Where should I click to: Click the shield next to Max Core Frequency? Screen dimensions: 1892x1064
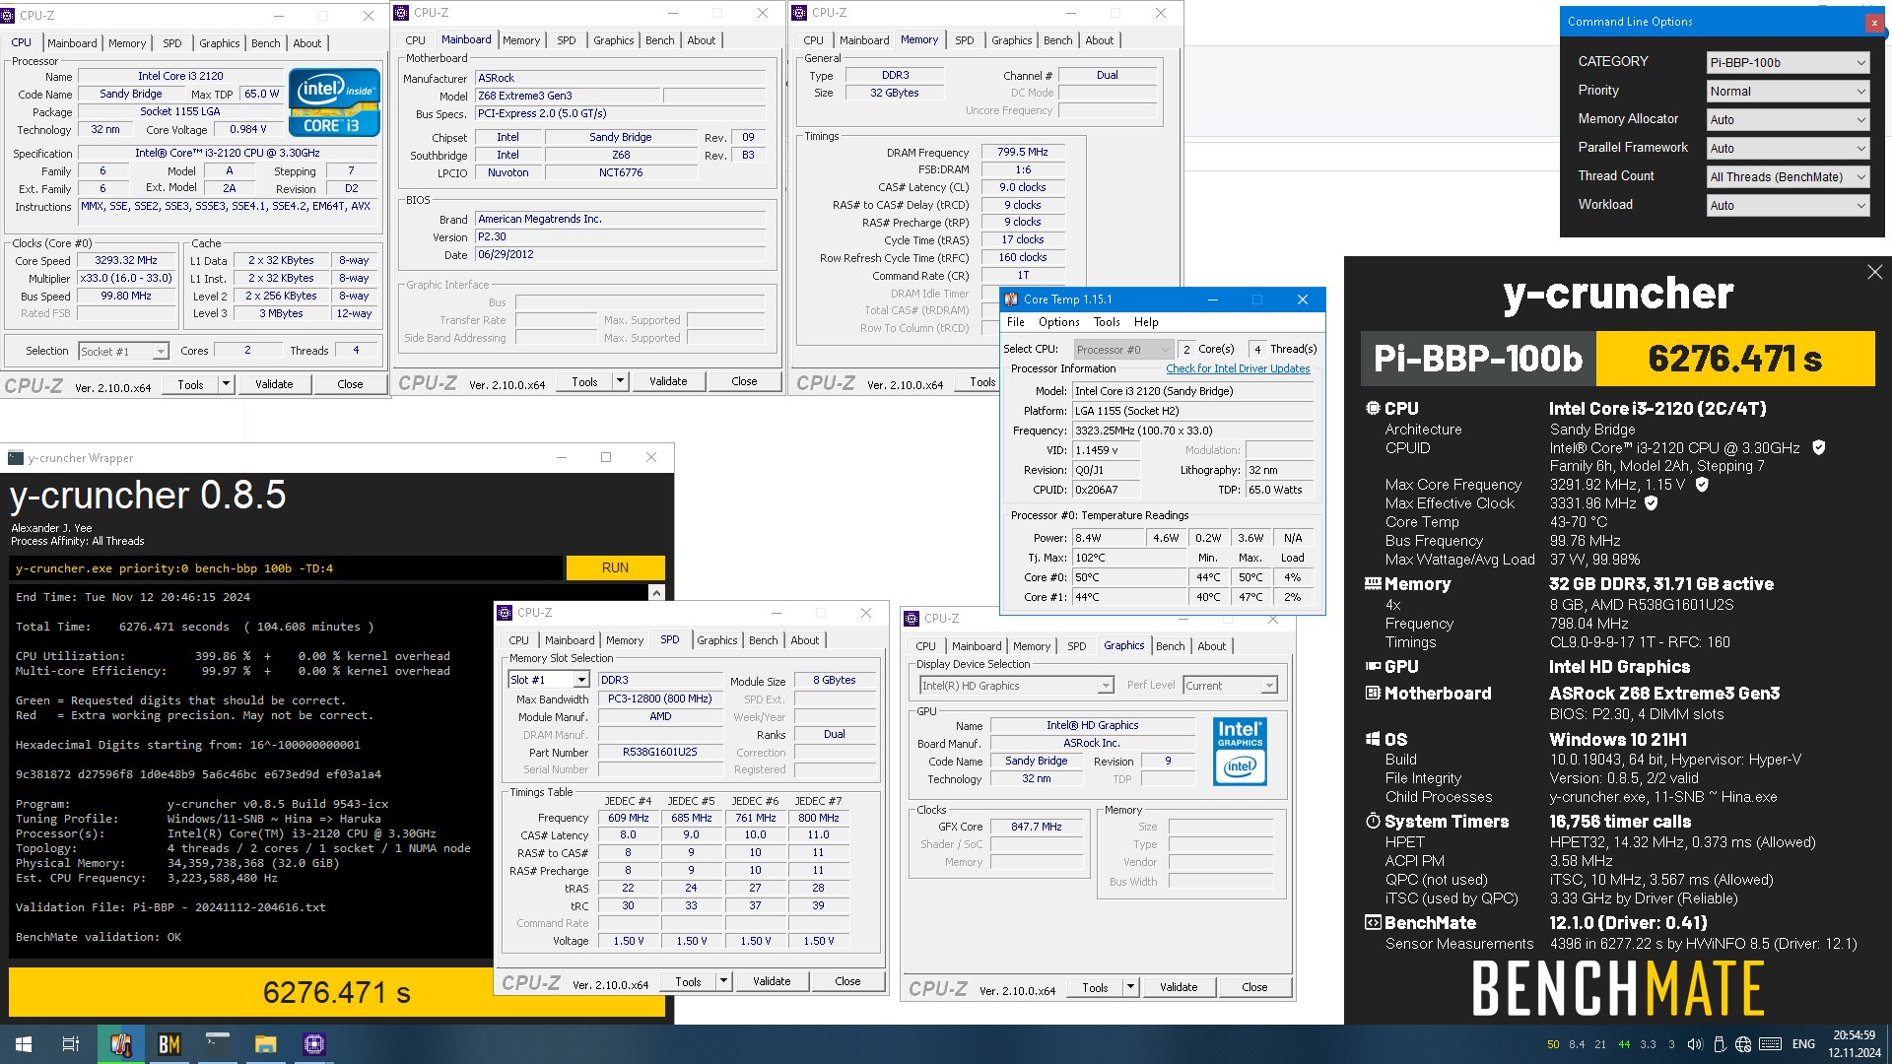pos(1702,485)
